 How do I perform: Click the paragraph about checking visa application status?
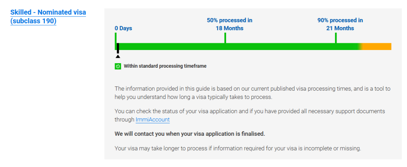tap(250, 115)
